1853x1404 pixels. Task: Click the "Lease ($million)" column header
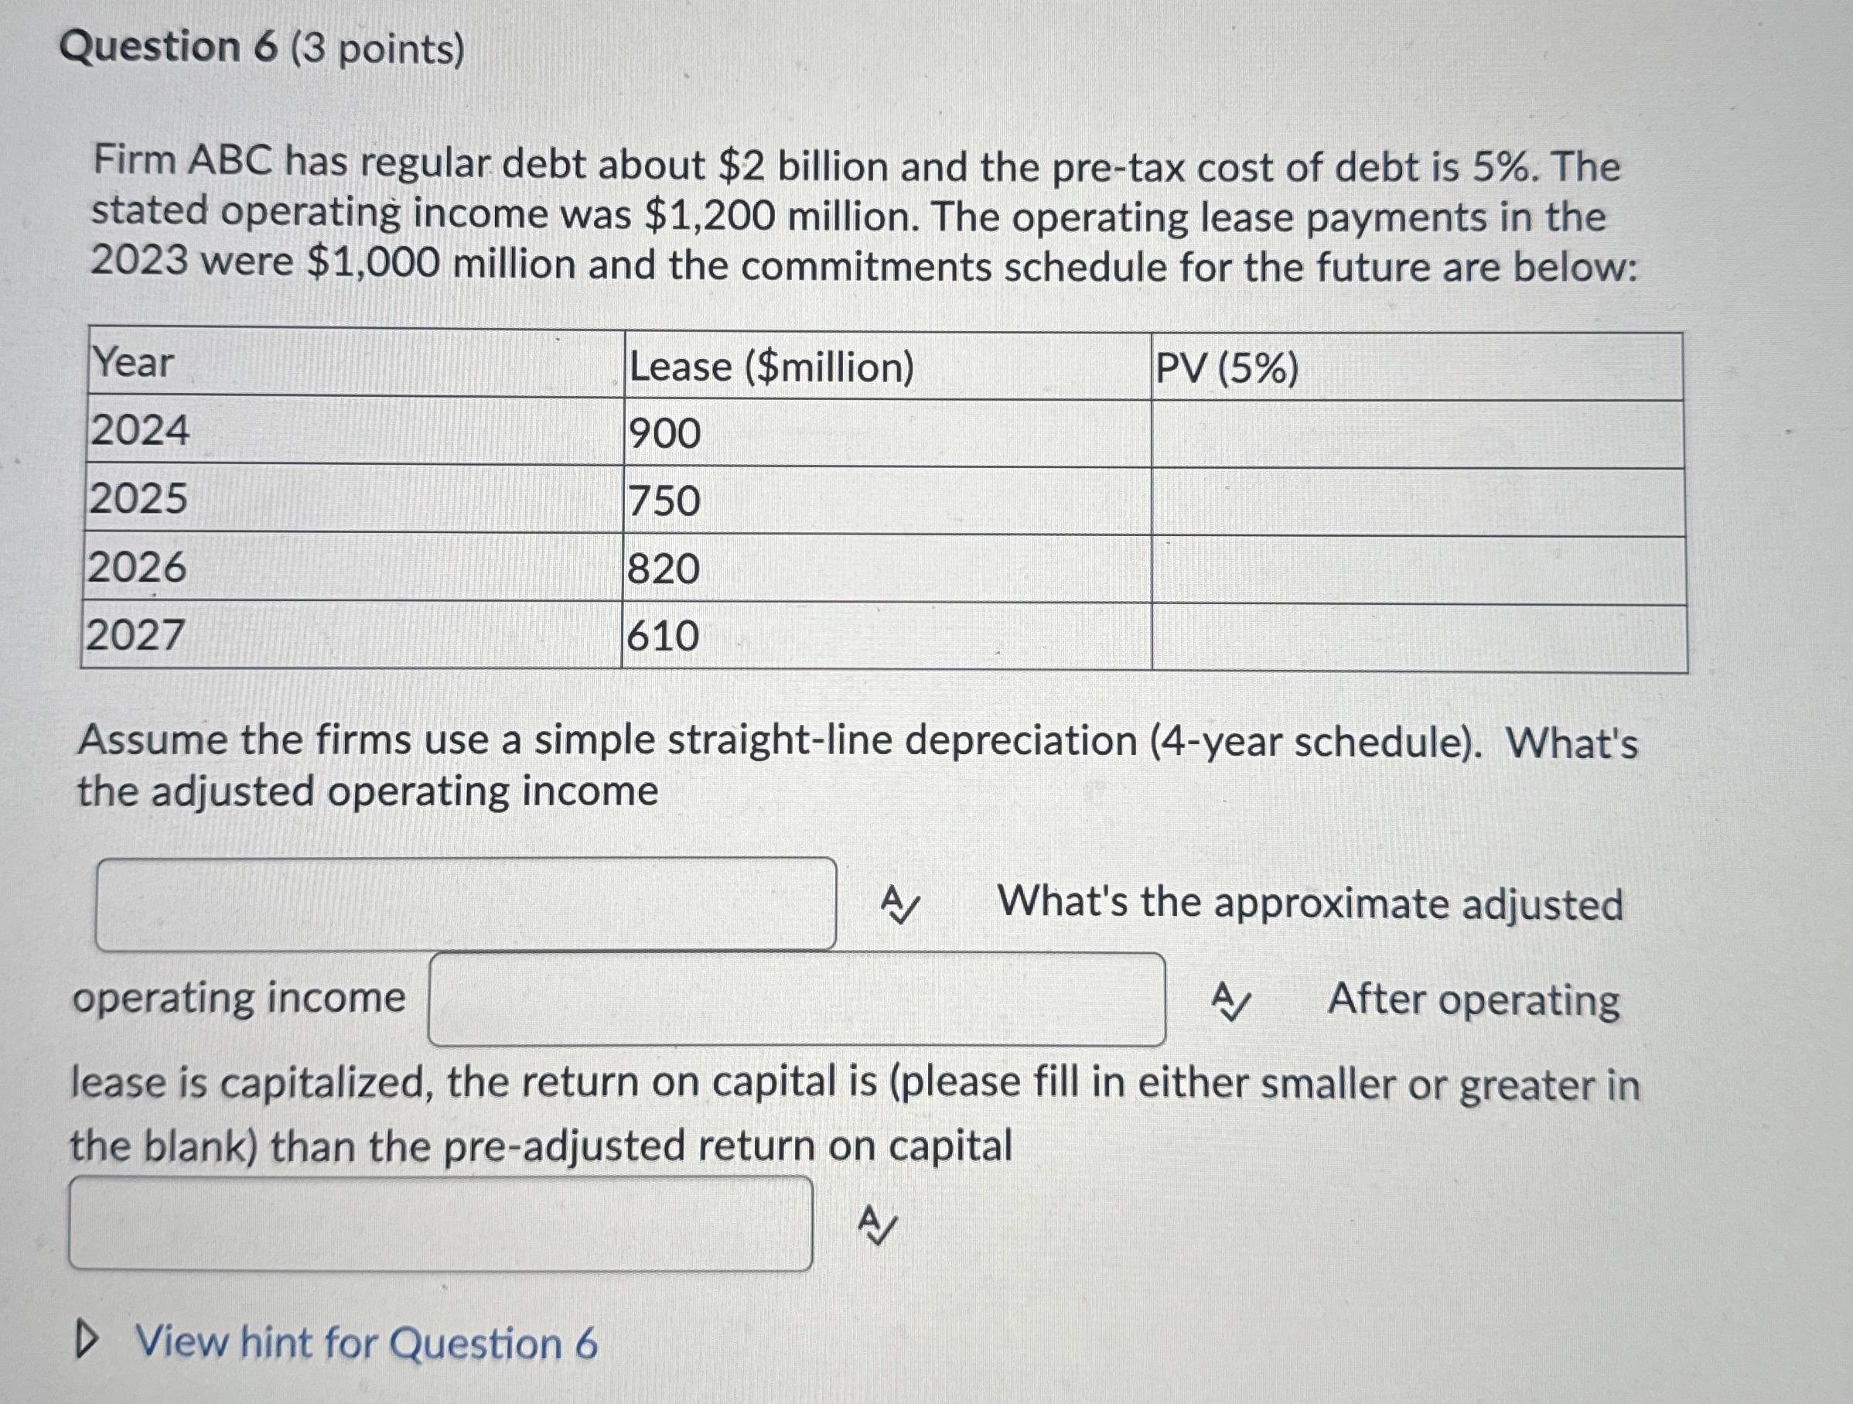tap(771, 364)
